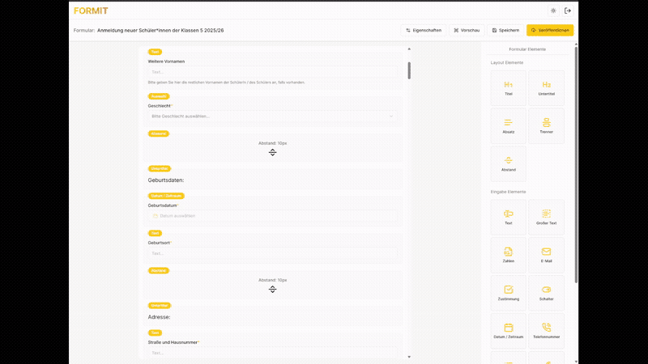Open the Eigenschaften properties panel
The height and width of the screenshot is (364, 648).
click(x=424, y=30)
